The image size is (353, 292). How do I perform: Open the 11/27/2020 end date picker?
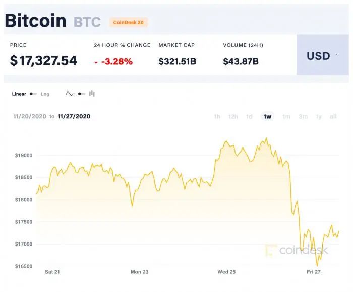(x=74, y=116)
